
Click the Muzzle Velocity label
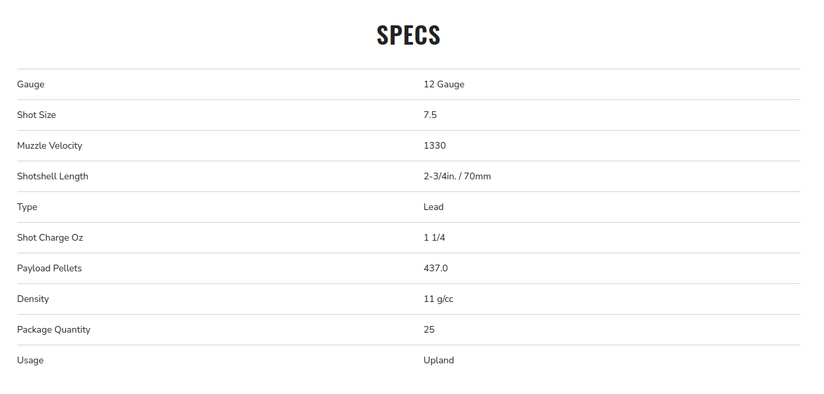point(50,146)
